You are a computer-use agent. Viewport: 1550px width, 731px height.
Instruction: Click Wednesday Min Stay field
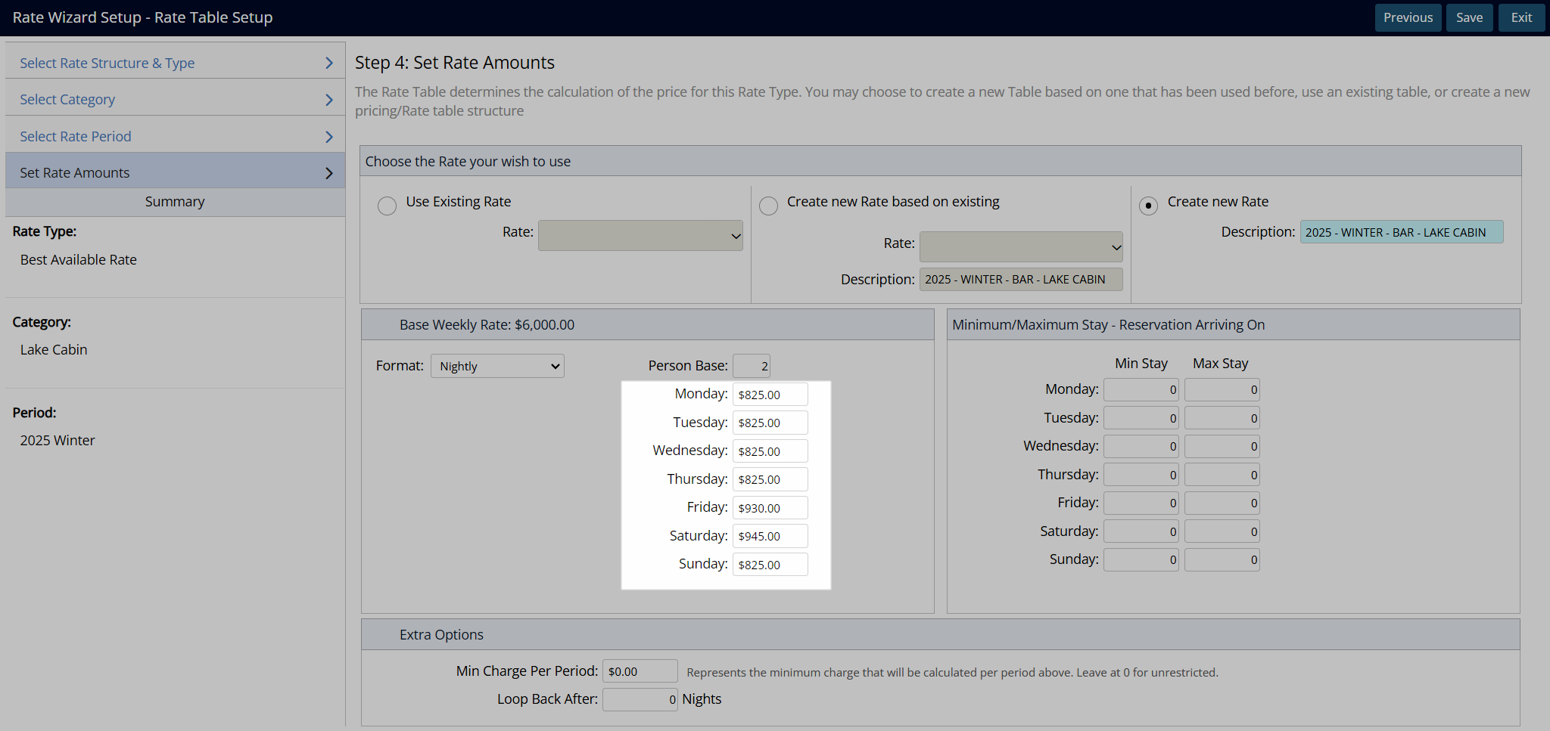coord(1141,447)
